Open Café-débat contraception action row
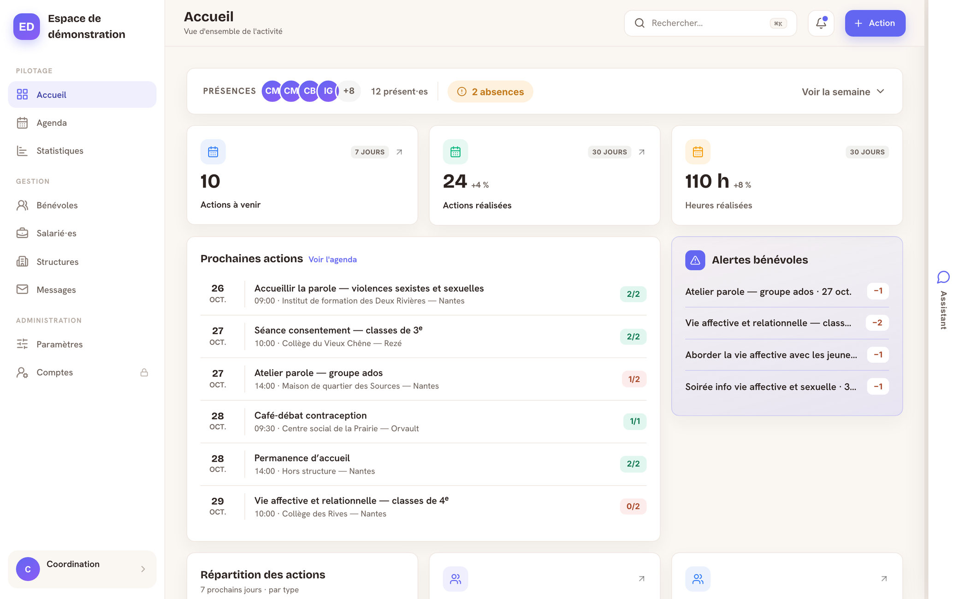The image size is (959, 599). [423, 422]
